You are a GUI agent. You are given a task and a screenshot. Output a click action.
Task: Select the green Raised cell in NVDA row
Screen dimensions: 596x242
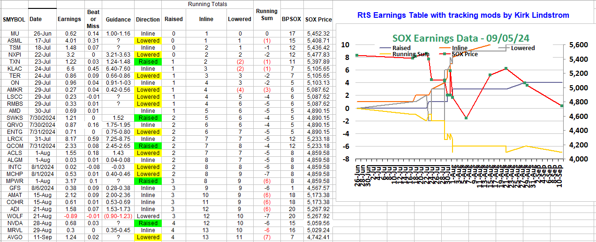point(148,223)
